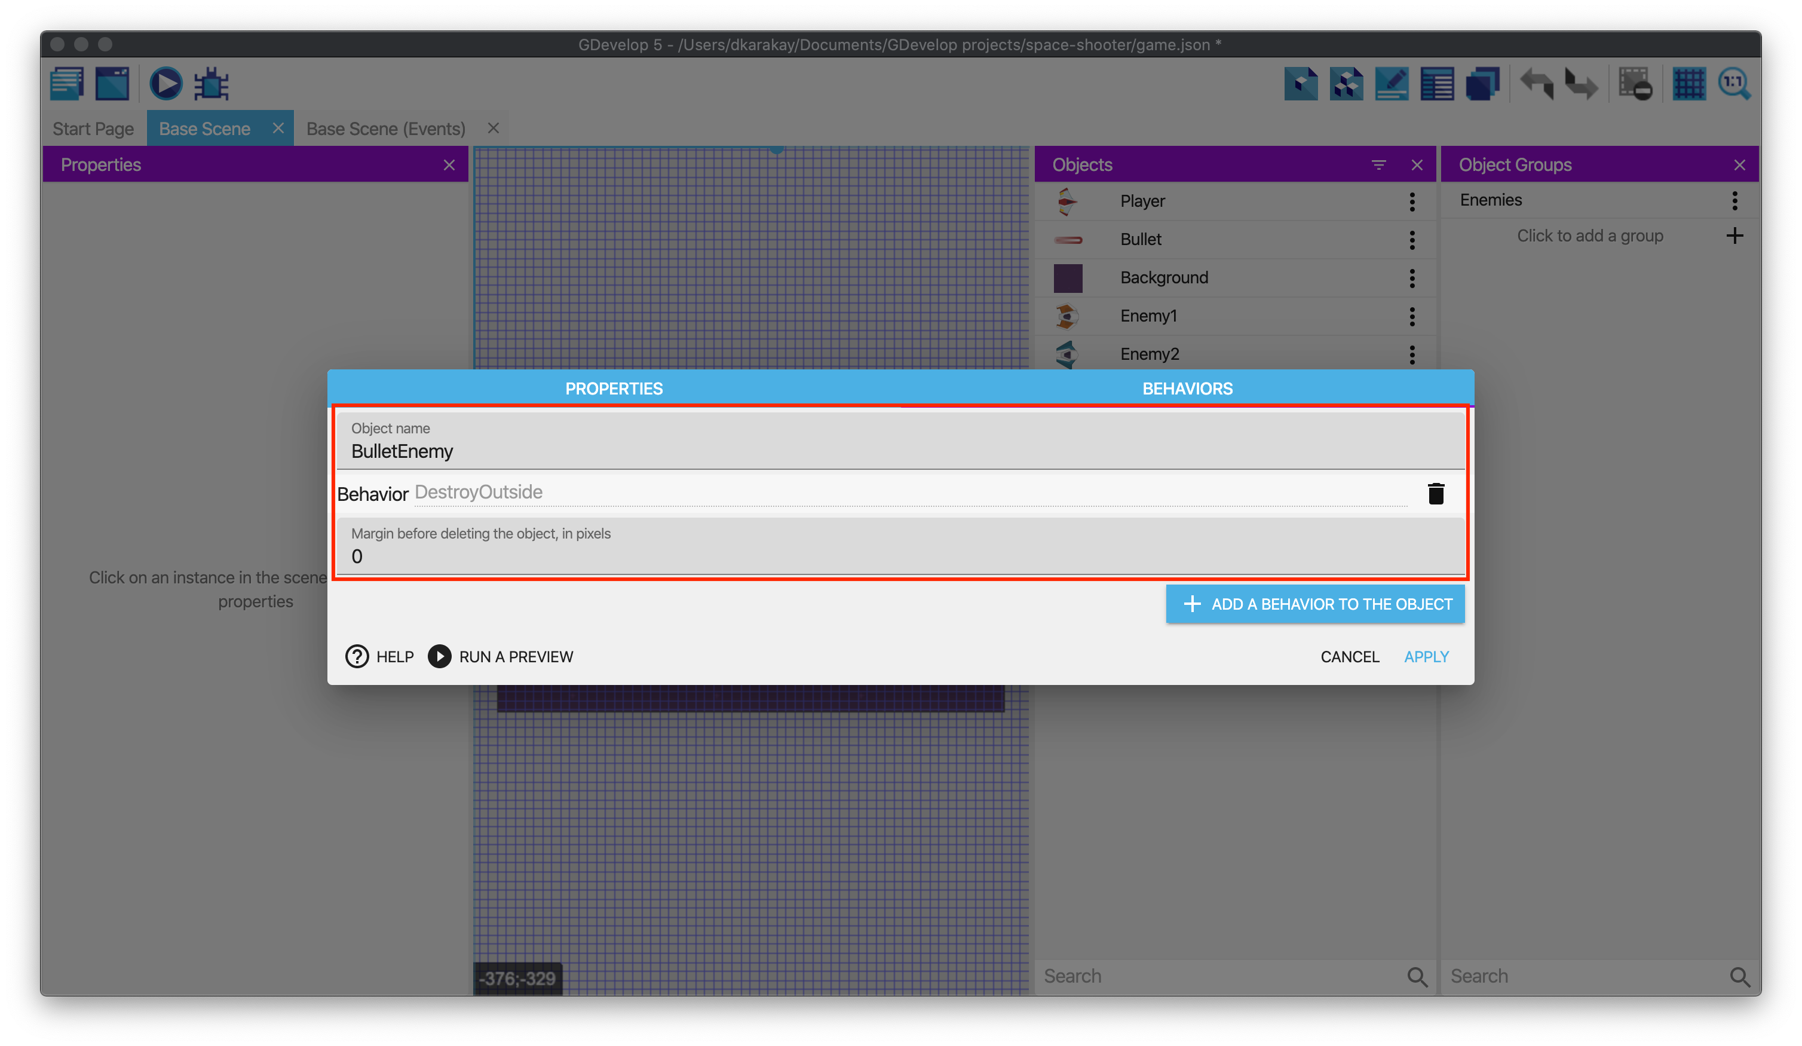Open the project manager icon
The height and width of the screenshot is (1046, 1802).
click(68, 84)
